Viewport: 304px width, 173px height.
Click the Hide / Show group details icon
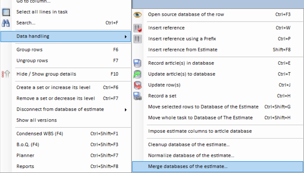[x=6, y=74]
